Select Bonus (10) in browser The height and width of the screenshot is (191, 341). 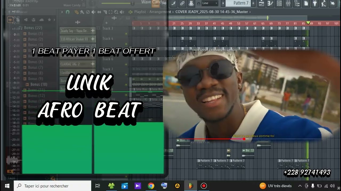tap(36, 84)
